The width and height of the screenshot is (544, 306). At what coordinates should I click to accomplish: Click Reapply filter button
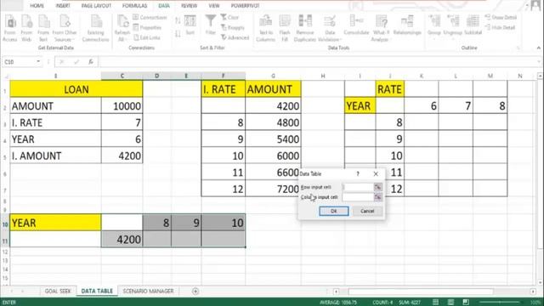pos(233,27)
